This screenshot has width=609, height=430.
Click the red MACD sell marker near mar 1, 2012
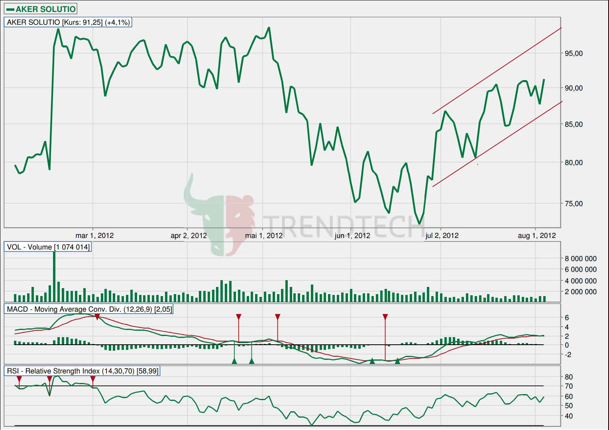tap(97, 317)
